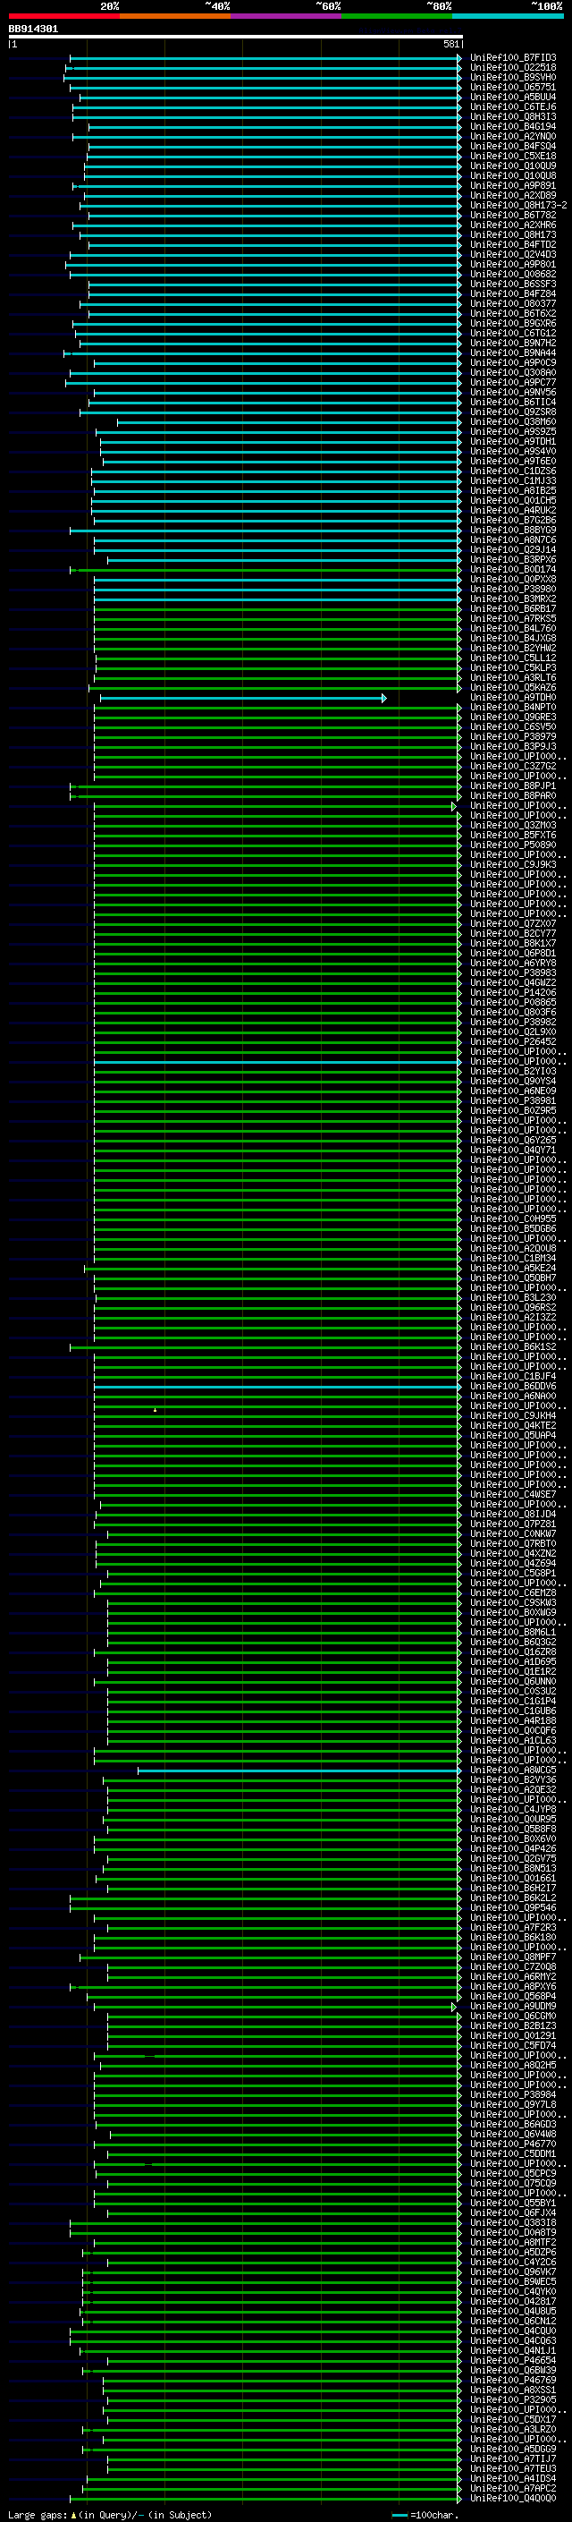Click the UniRef100_B4G194 hit label

tap(512, 127)
